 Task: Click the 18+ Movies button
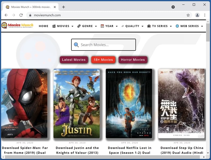(x=103, y=60)
